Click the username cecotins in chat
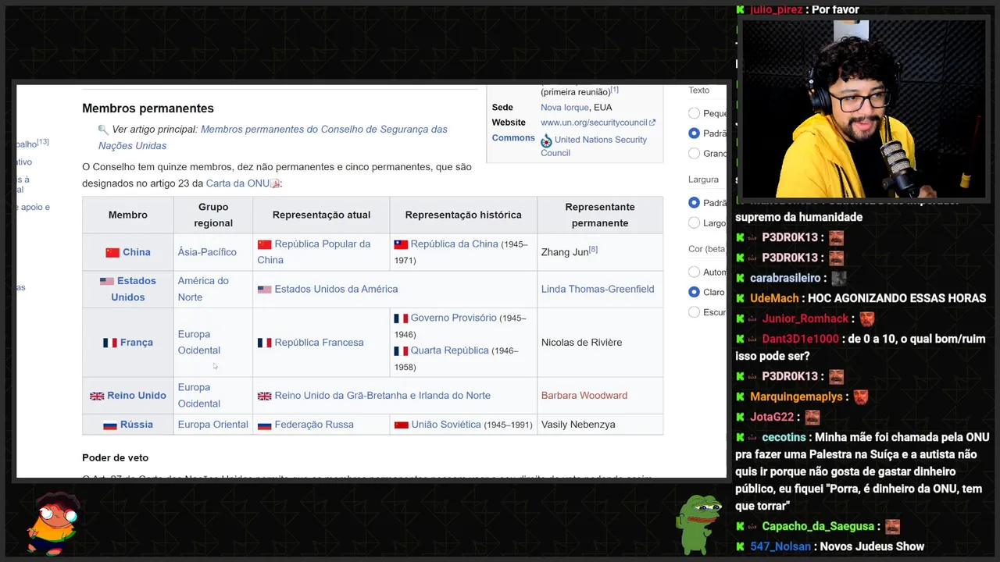This screenshot has width=1000, height=562. pos(784,437)
